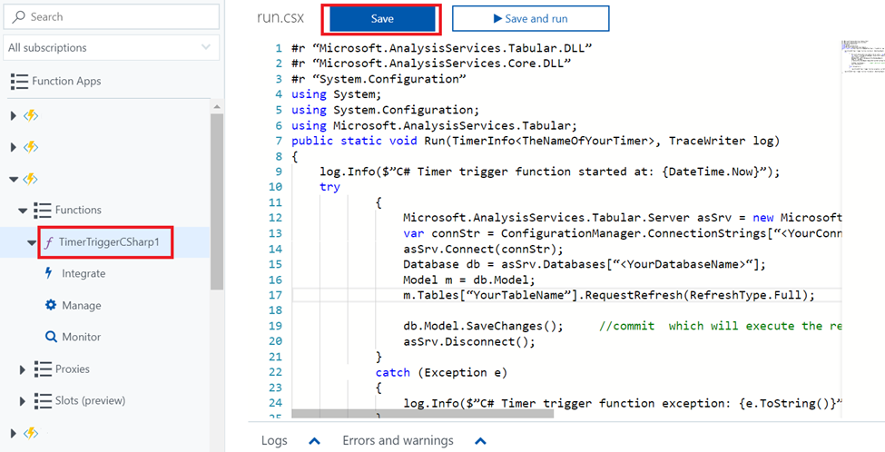This screenshot has width=885, height=452.
Task: Expand the last function app node
Action: (14, 433)
